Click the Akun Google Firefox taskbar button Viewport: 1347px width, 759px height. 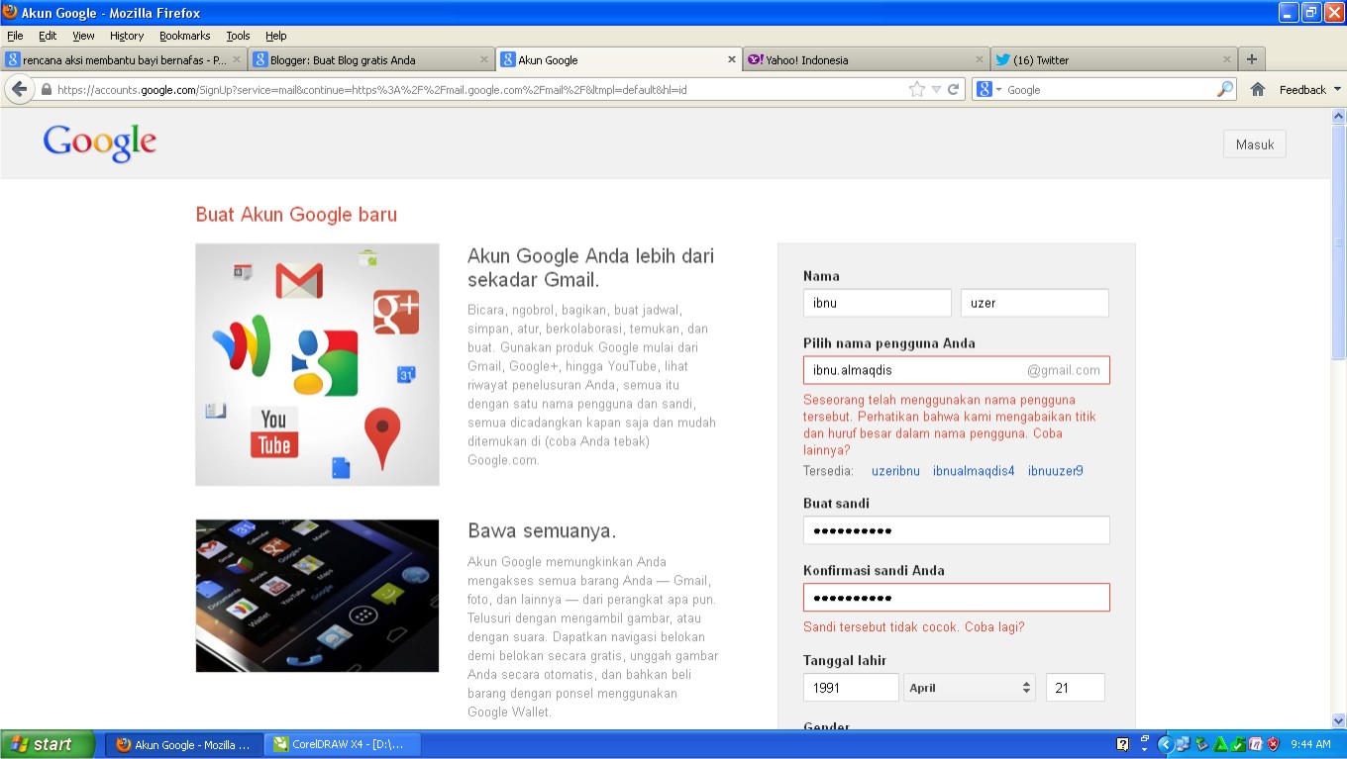coord(184,744)
